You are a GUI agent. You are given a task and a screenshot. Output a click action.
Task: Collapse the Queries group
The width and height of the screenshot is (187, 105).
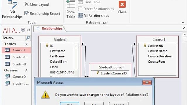click(27, 71)
